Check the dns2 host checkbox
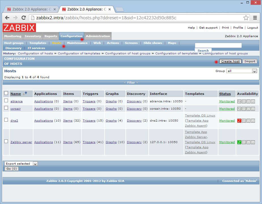This screenshot has width=262, height=204. [6, 120]
